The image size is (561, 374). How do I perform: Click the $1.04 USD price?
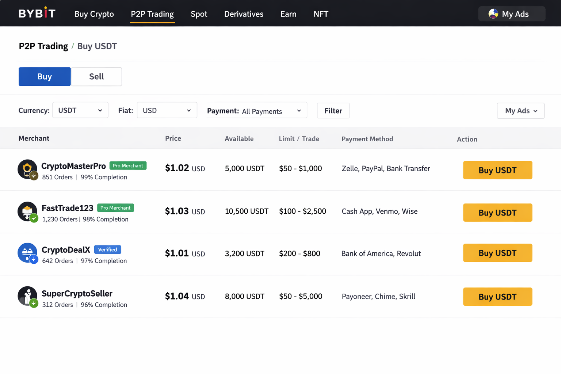coord(185,296)
